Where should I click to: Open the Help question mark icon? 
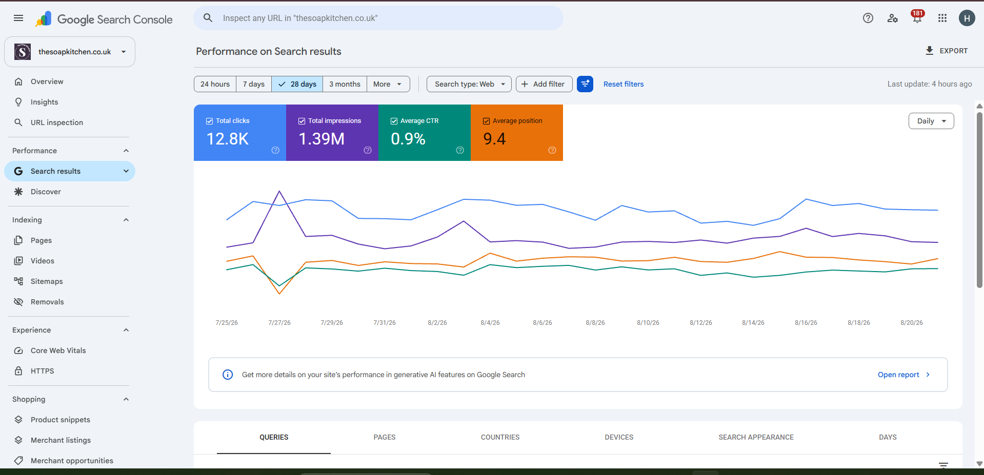868,18
